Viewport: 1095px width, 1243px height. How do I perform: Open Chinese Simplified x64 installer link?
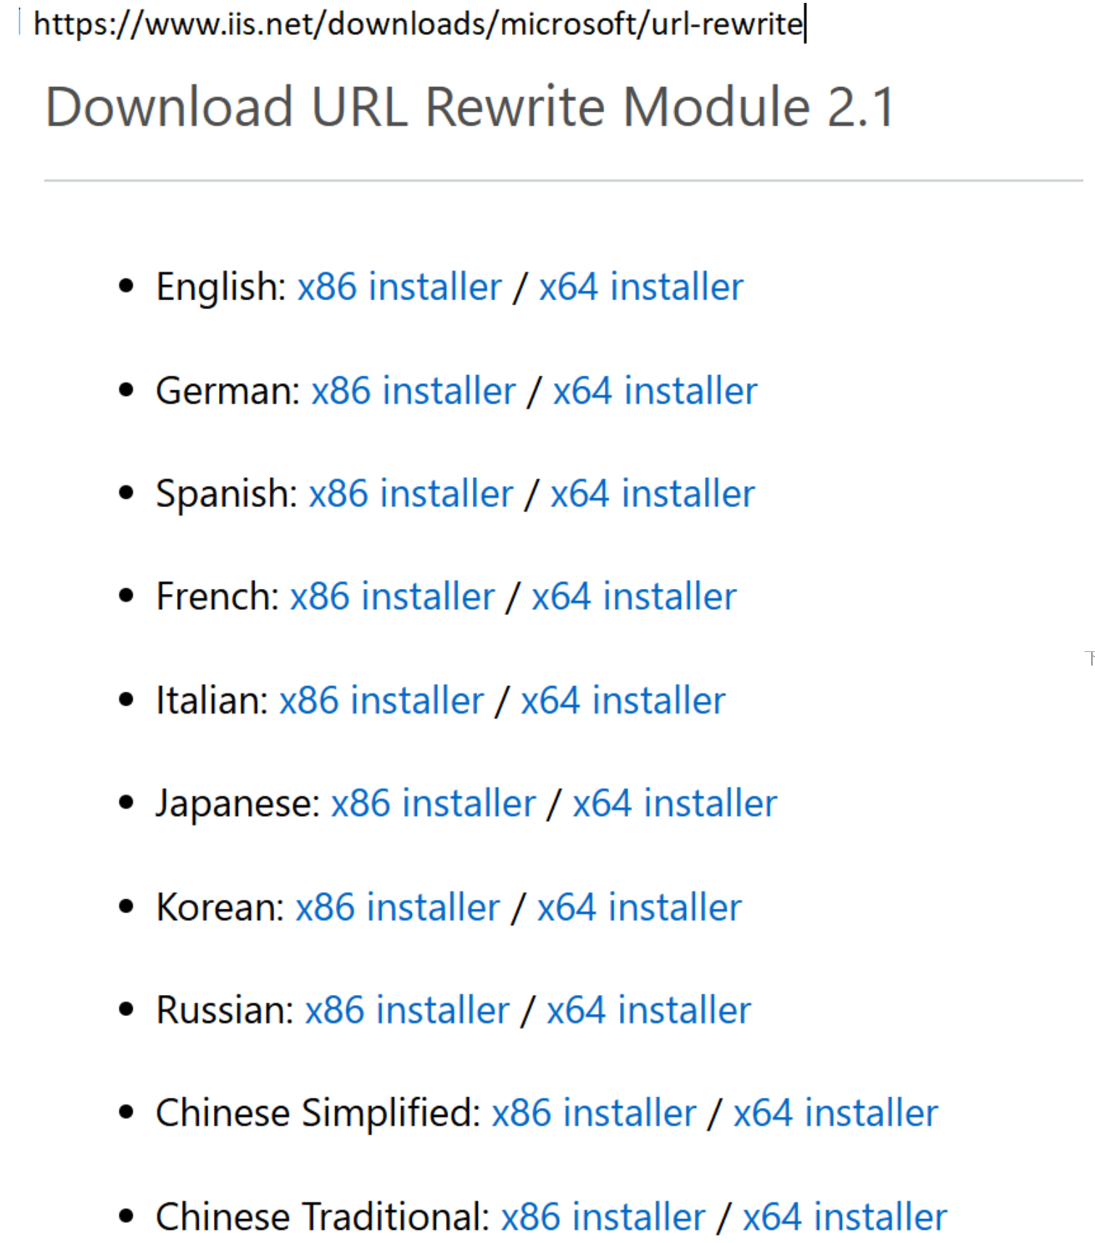835,1113
